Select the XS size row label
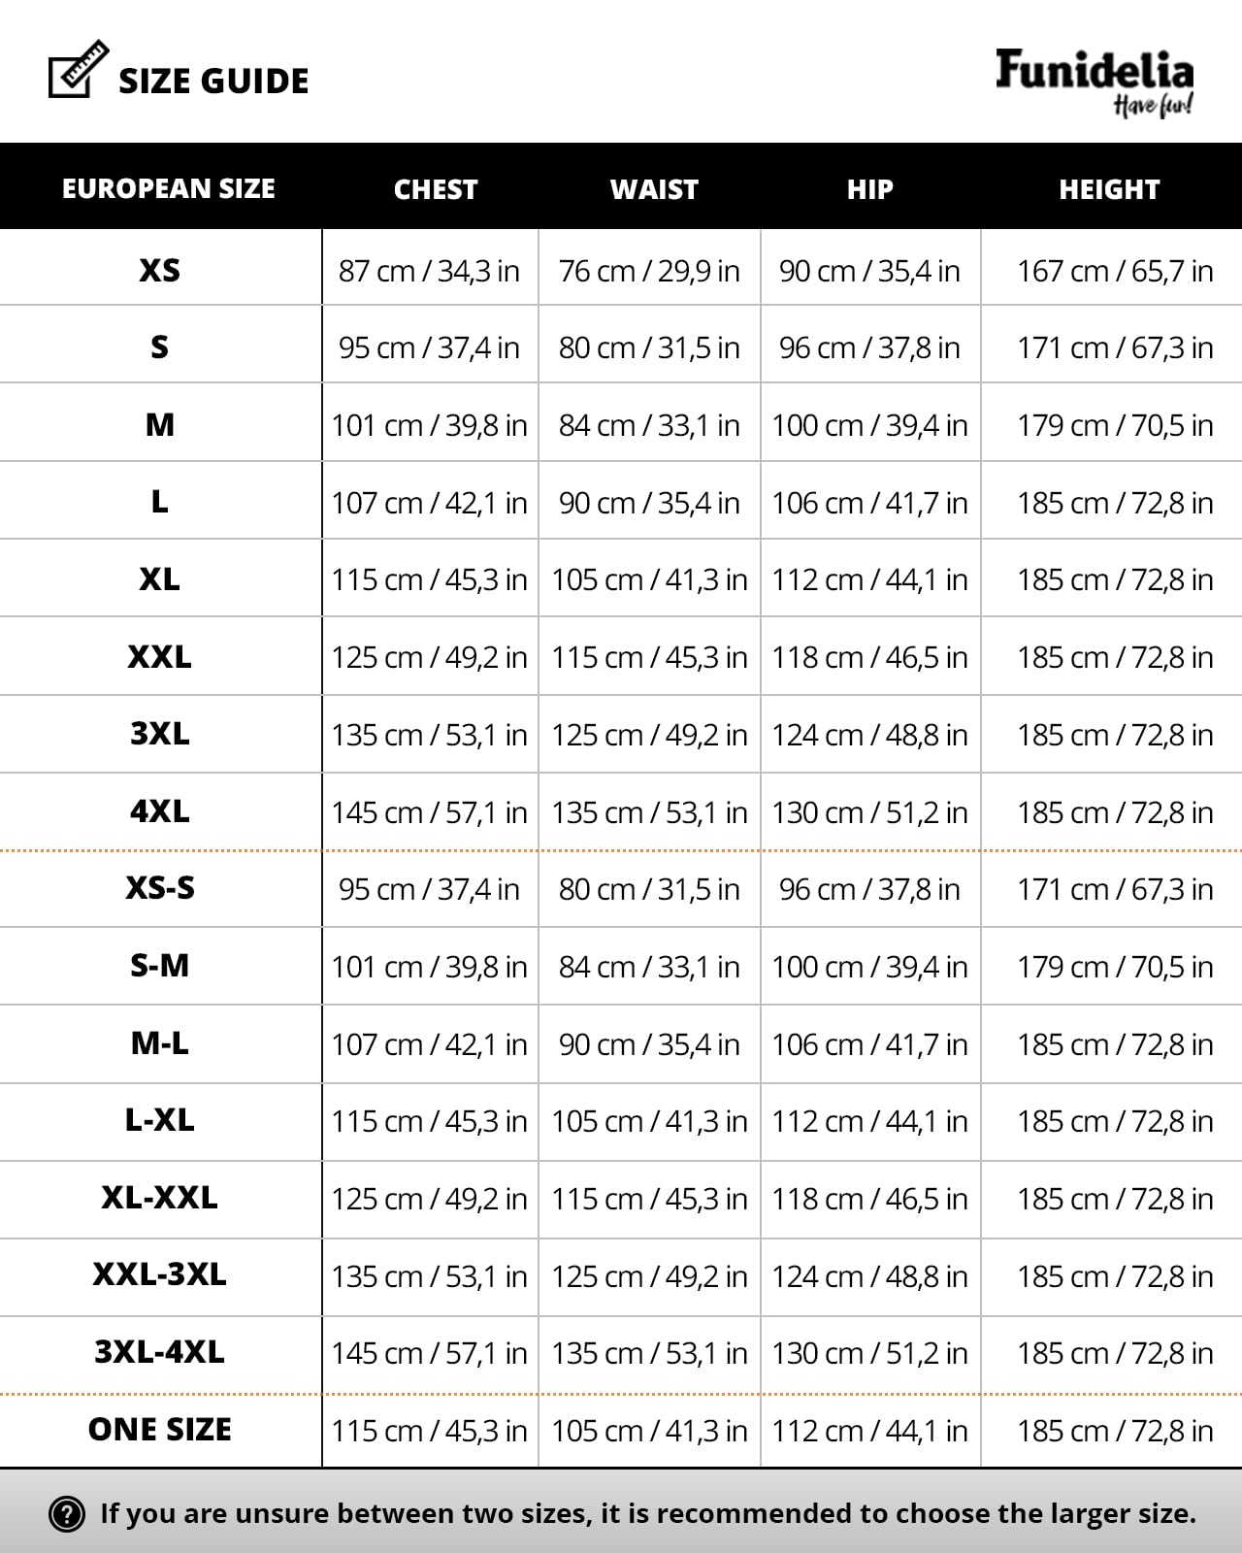 160,270
